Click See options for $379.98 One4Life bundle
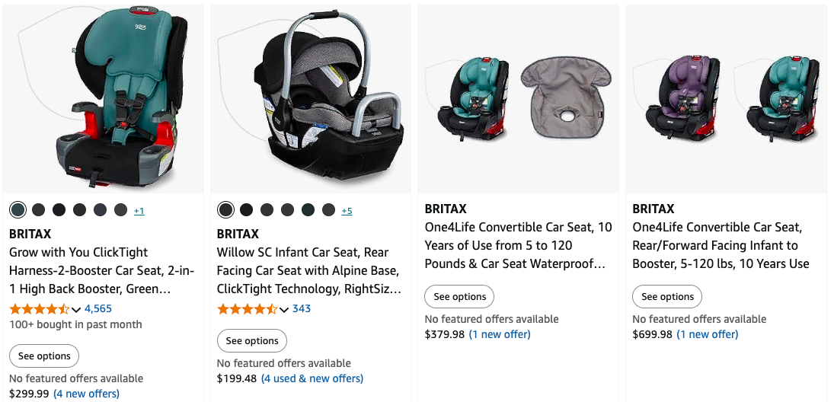Viewport: 834px width, 402px height. point(460,296)
